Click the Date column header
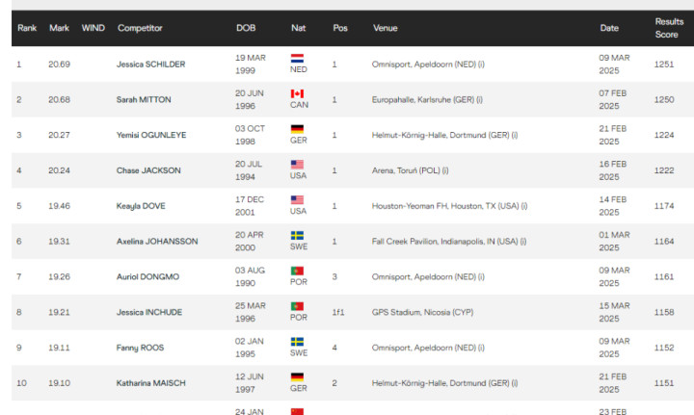694x415 pixels. tap(609, 28)
